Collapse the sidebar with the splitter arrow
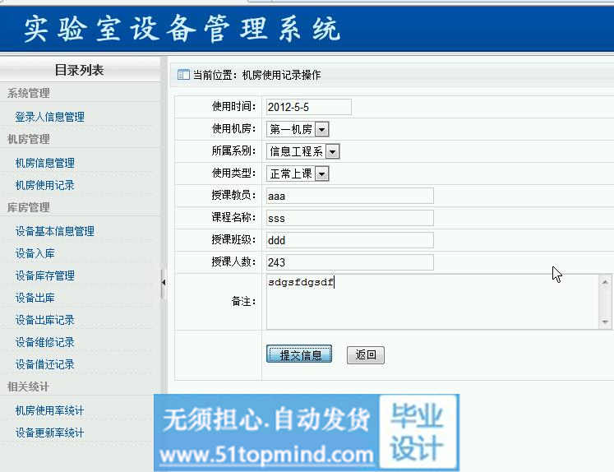Screen dimensions: 614x472 tap(163, 282)
